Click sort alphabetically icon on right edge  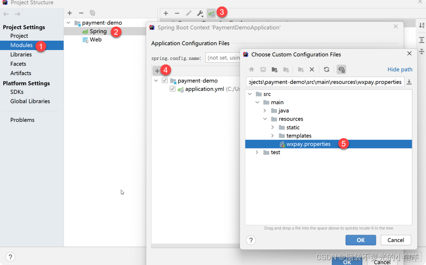[x=421, y=25]
